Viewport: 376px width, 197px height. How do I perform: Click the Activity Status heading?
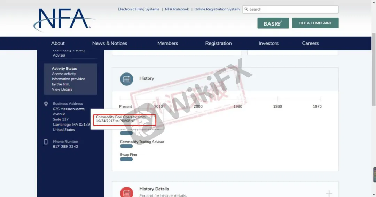pos(64,69)
